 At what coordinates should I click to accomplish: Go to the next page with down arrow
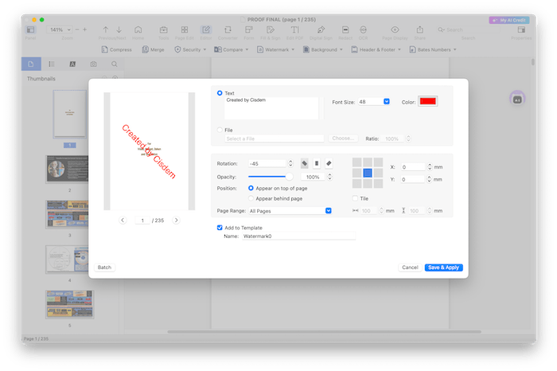pyautogui.click(x=119, y=29)
